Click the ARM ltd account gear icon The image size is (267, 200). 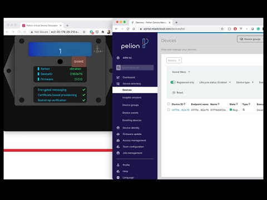point(118,58)
